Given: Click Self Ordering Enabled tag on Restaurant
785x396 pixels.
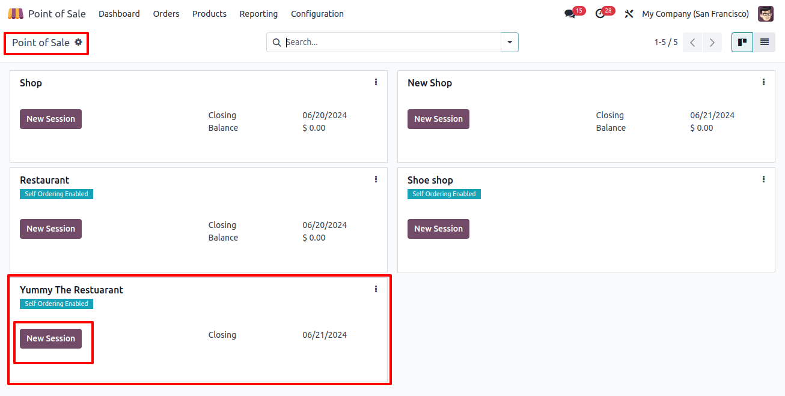Looking at the screenshot, I should pyautogui.click(x=57, y=194).
